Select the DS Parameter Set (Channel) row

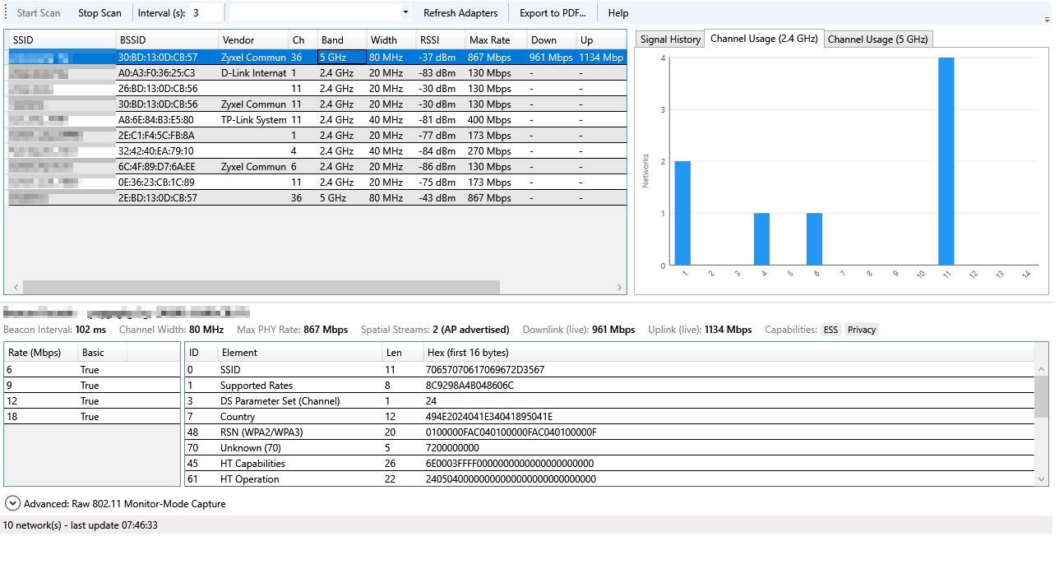pyautogui.click(x=609, y=401)
